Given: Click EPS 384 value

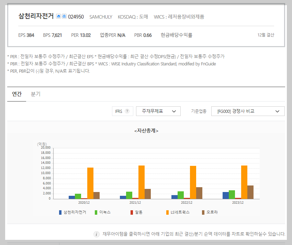Looking at the screenshot, I should coord(26,35).
